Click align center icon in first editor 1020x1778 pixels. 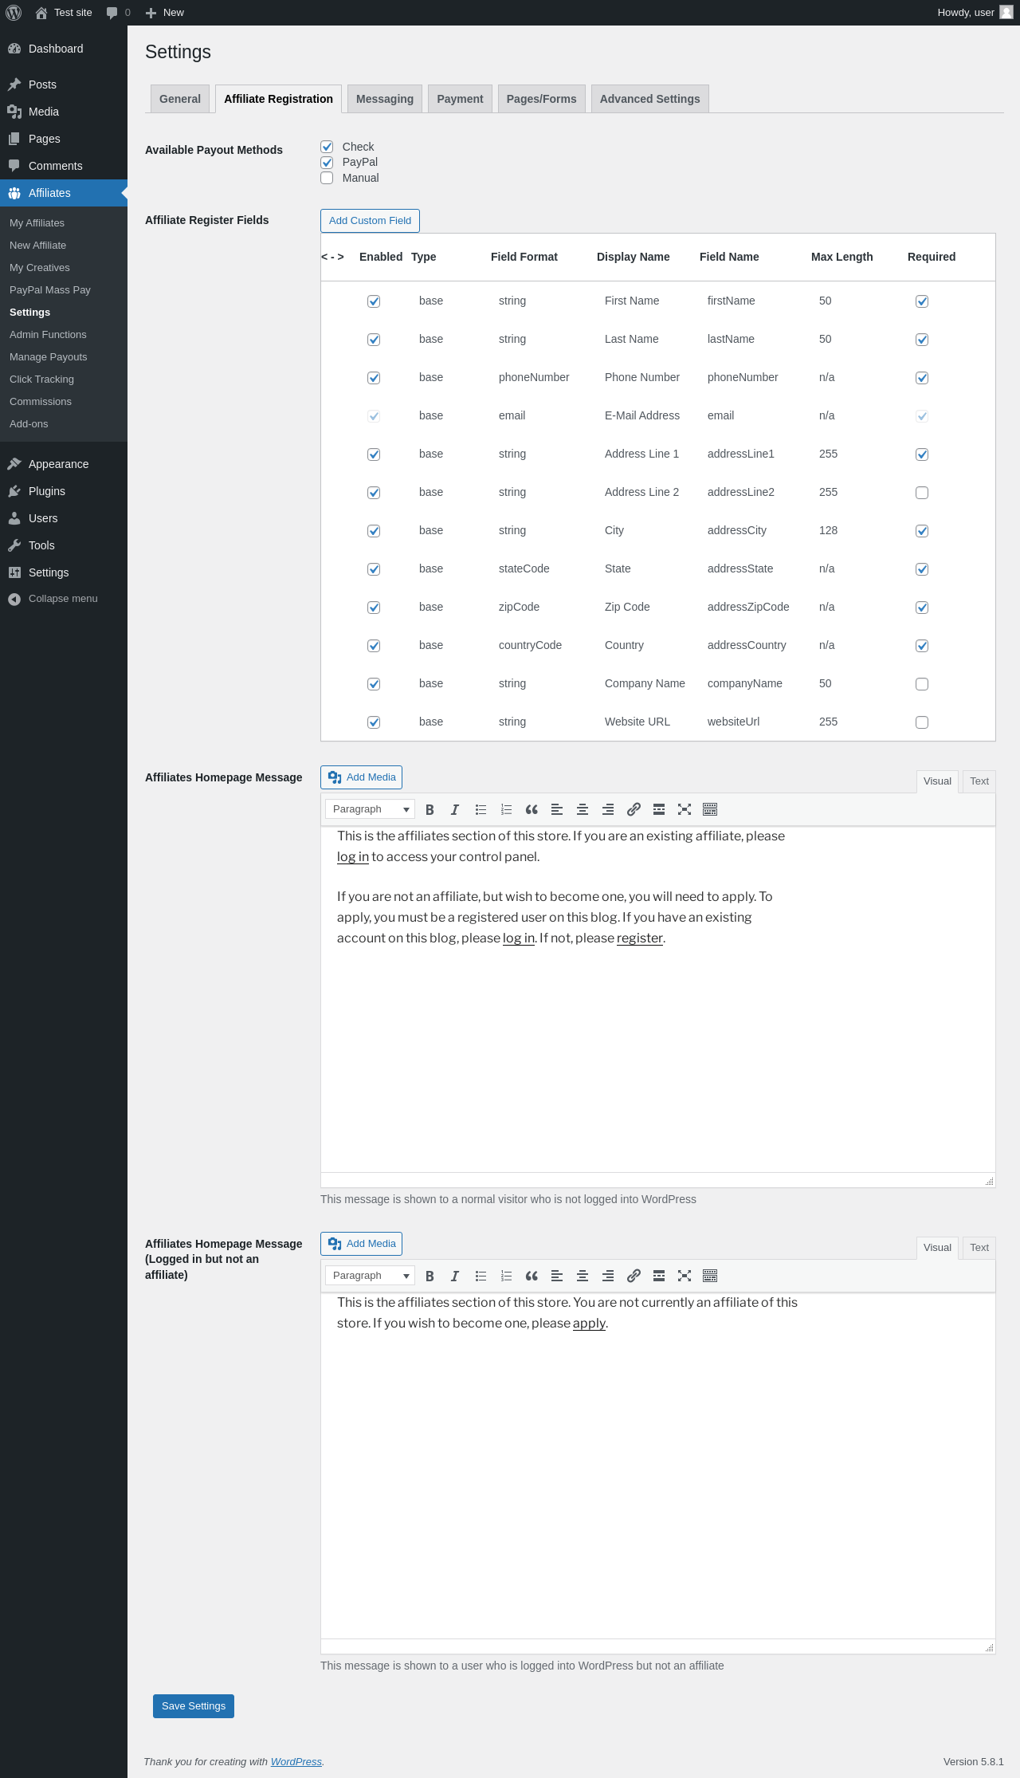pos(583,809)
